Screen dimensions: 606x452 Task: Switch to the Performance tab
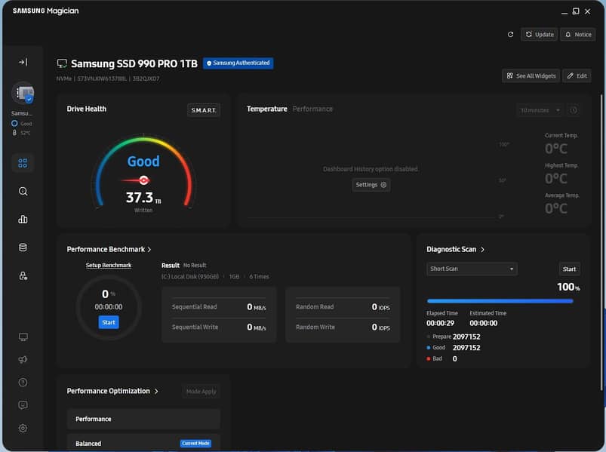coord(312,109)
